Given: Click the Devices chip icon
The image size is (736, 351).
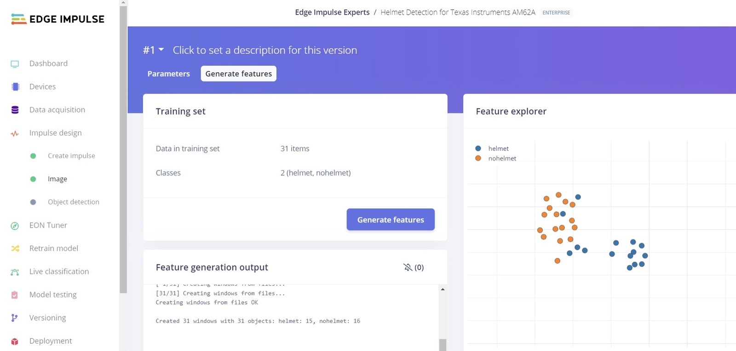Looking at the screenshot, I should pyautogui.click(x=15, y=86).
